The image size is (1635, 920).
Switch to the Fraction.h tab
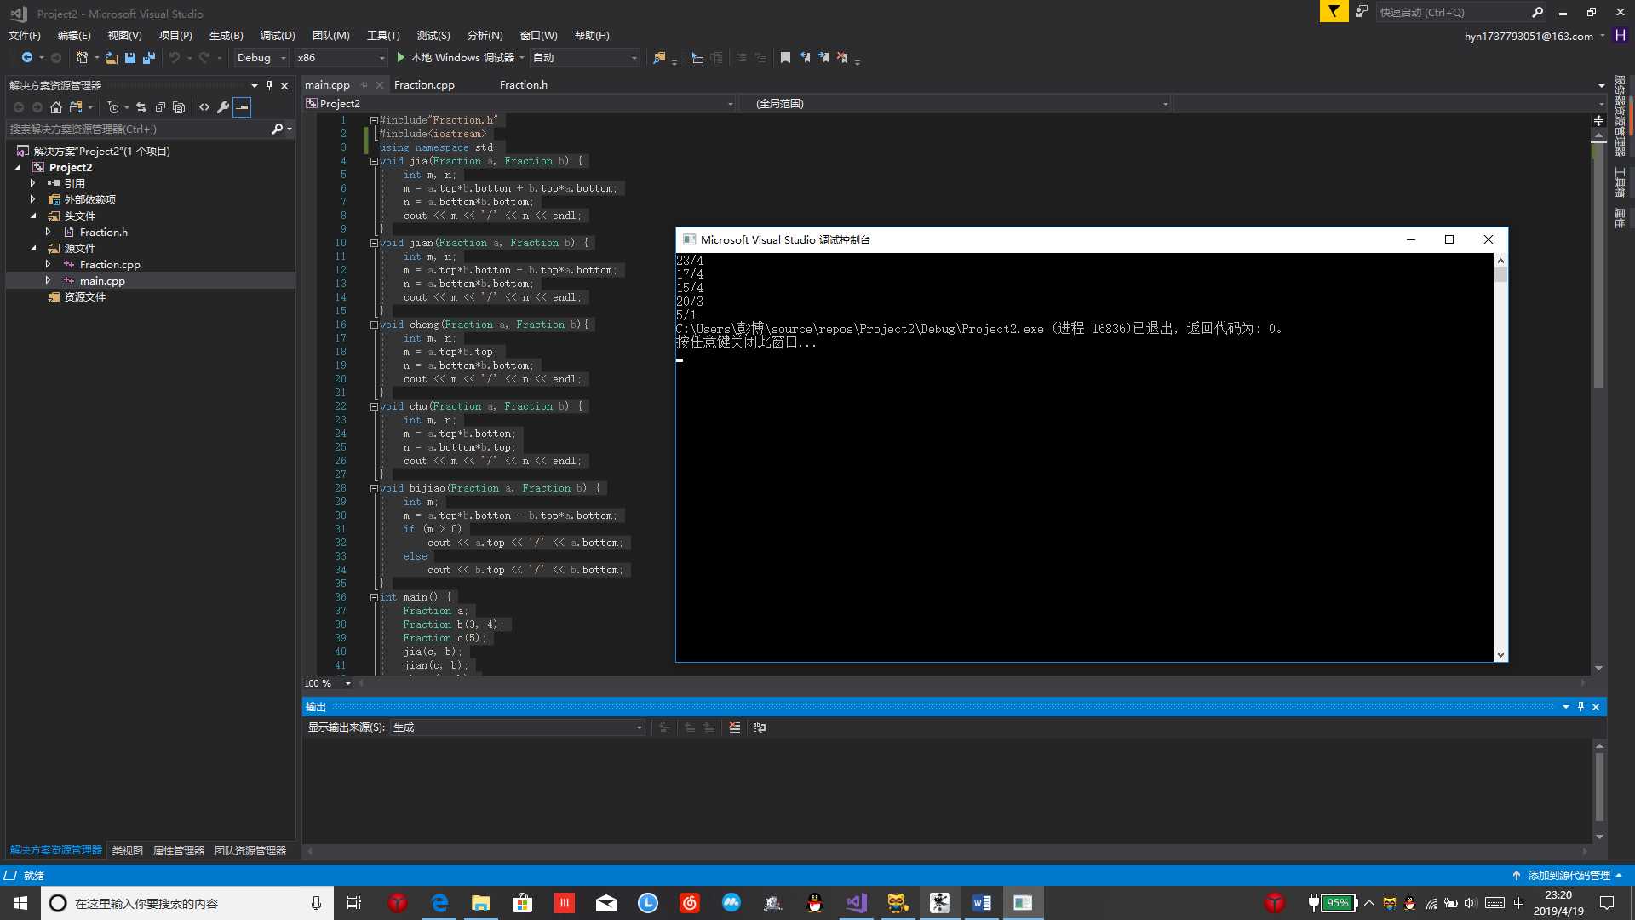[x=524, y=85]
